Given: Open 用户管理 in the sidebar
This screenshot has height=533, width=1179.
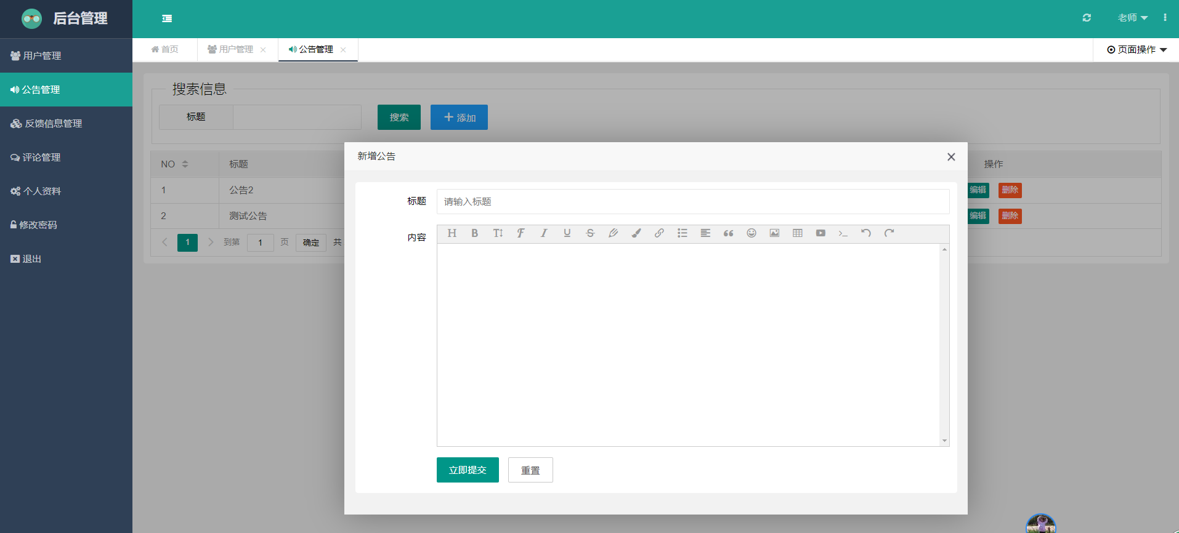Looking at the screenshot, I should click(66, 56).
